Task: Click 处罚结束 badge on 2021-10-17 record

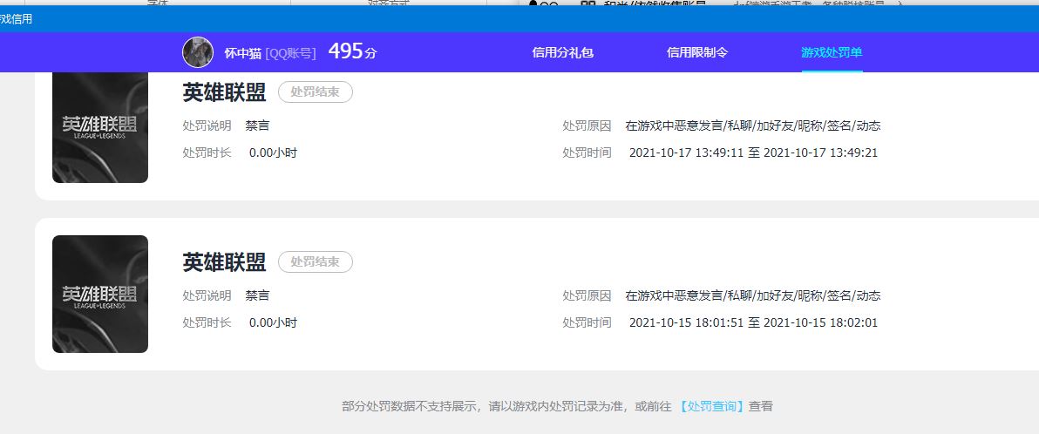Action: click(316, 92)
